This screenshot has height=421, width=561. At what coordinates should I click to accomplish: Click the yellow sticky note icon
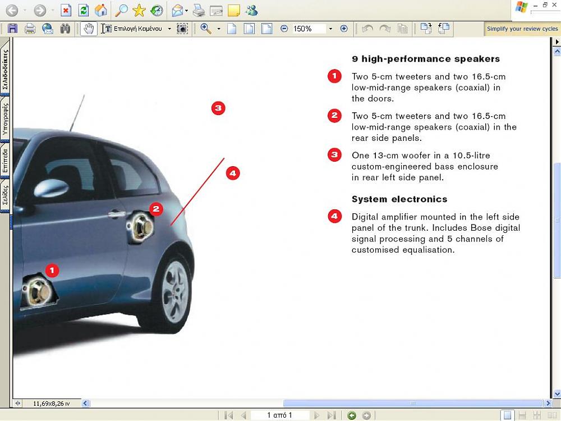[233, 11]
